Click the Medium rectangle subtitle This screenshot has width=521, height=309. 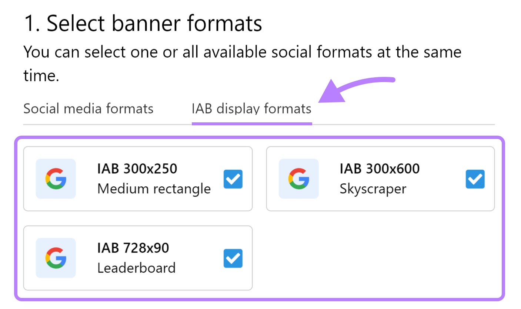(154, 189)
